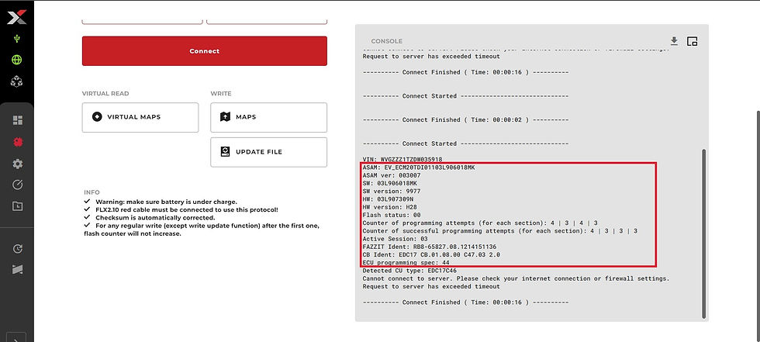Click the 'Flash status: 00' console line
Image resolution: width=760 pixels, height=342 pixels.
(x=392, y=215)
